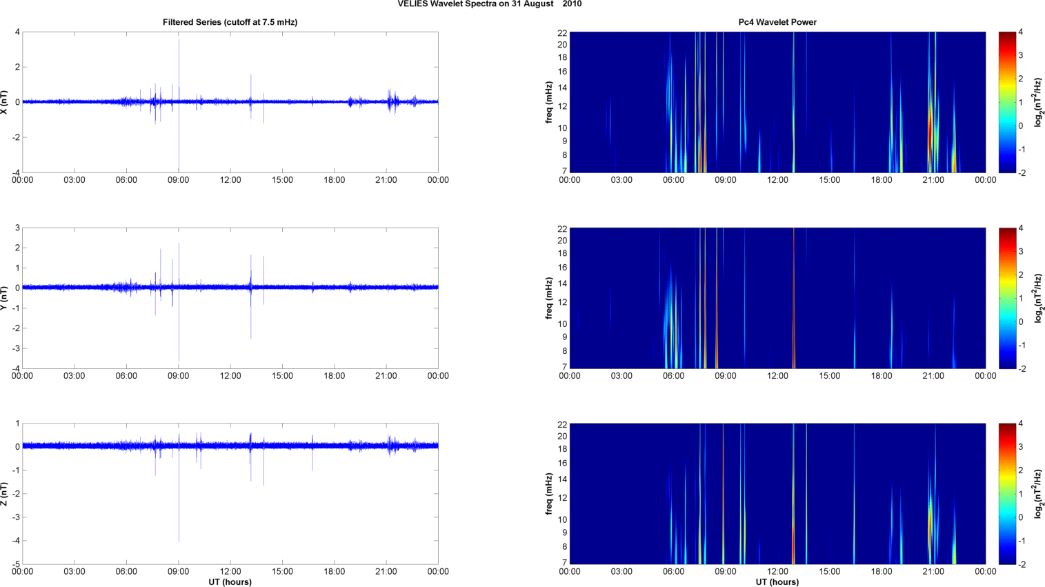Click the middle Y wavelet power colorbar
The width and height of the screenshot is (1045, 587).
(x=1007, y=298)
